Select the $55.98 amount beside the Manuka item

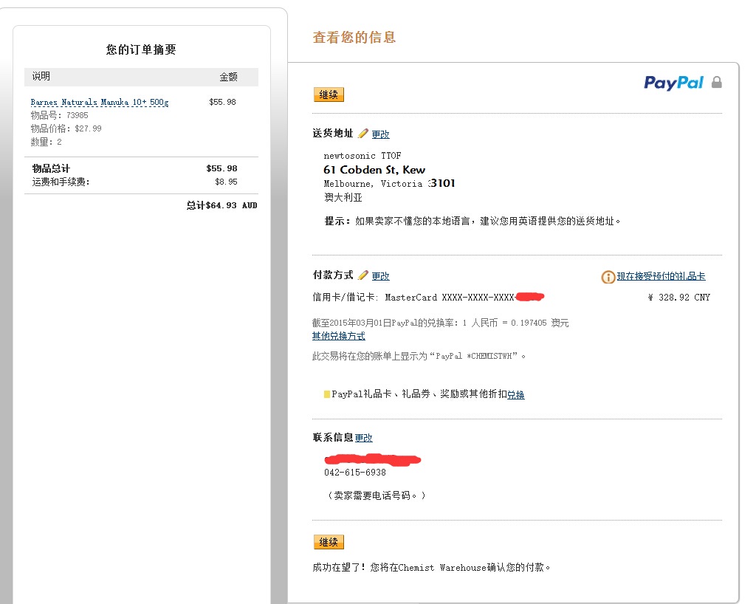[x=223, y=102]
